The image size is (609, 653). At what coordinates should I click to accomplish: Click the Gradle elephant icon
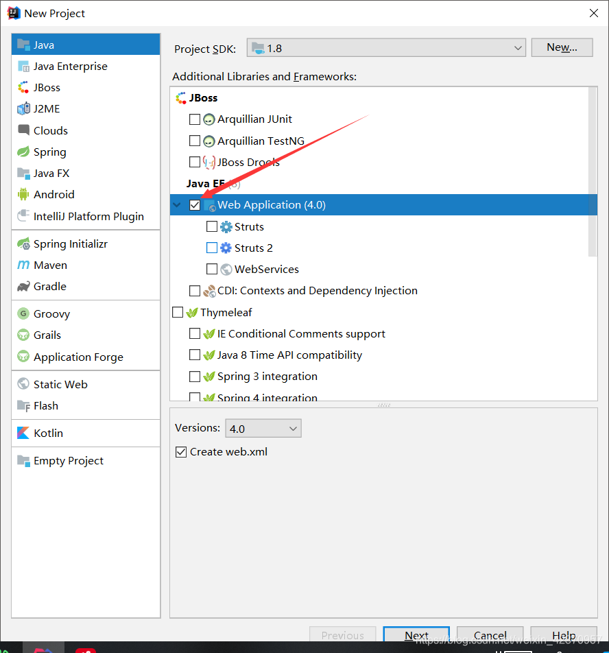23,286
